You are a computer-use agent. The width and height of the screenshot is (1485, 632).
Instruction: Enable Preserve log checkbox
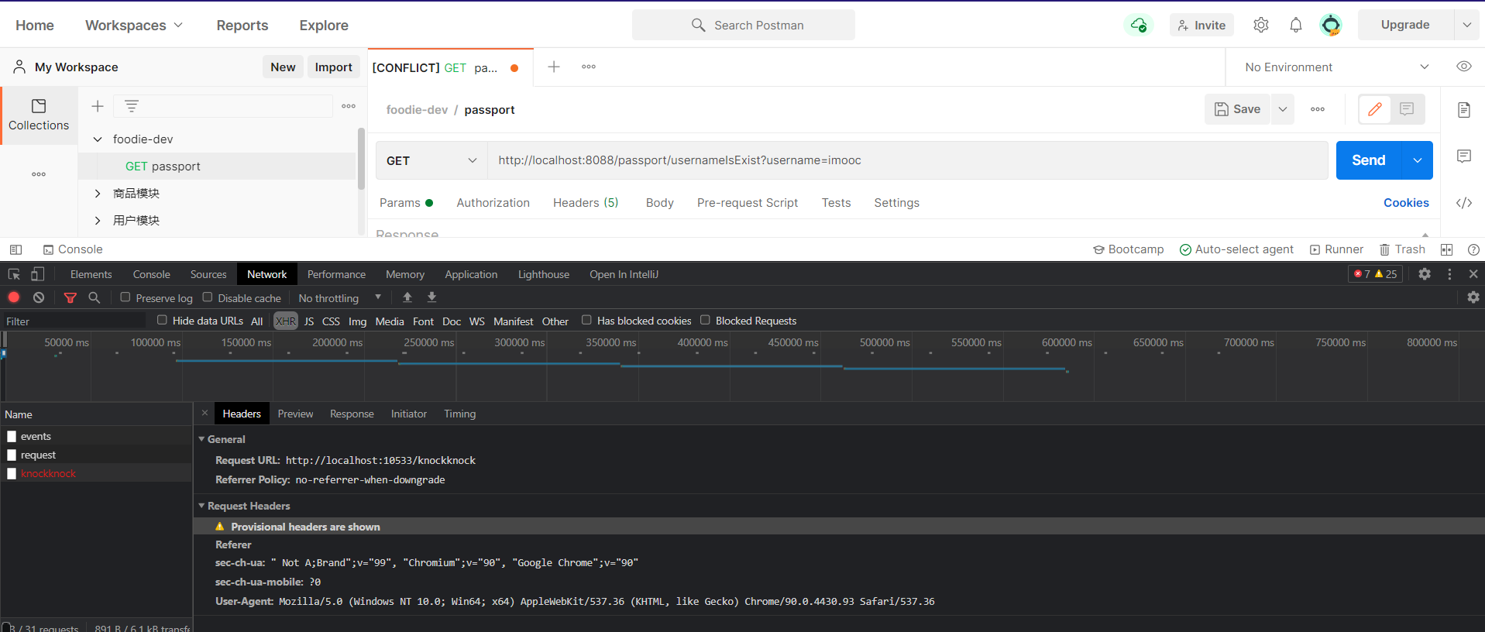pyautogui.click(x=125, y=297)
